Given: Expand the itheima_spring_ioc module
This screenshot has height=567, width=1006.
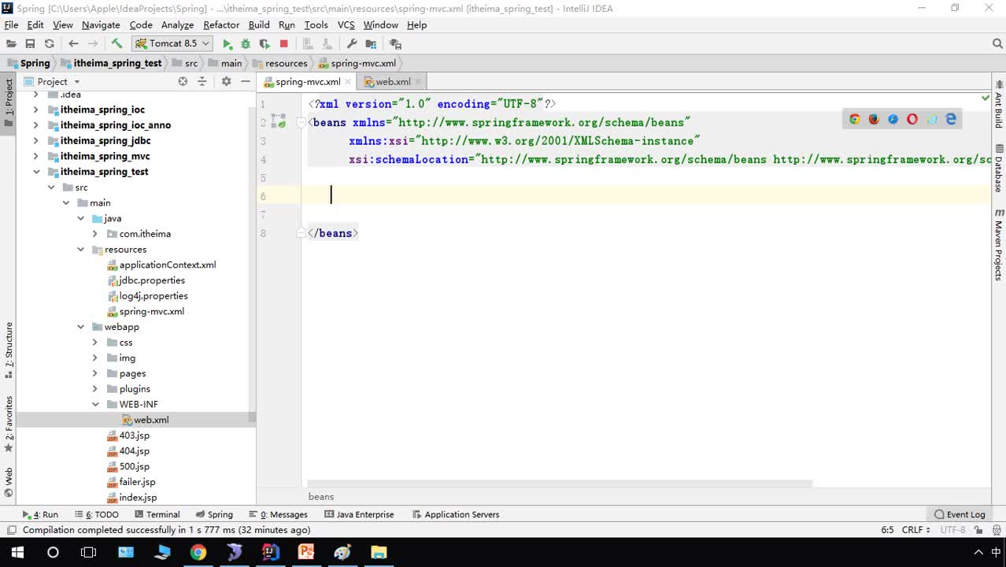Looking at the screenshot, I should click(x=35, y=109).
